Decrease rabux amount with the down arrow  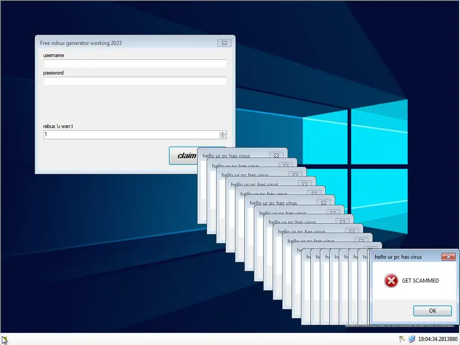click(x=223, y=137)
